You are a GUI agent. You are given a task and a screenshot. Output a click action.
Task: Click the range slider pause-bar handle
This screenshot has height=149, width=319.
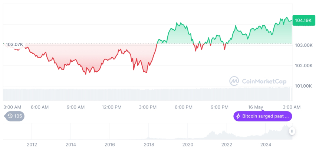pos(292,131)
